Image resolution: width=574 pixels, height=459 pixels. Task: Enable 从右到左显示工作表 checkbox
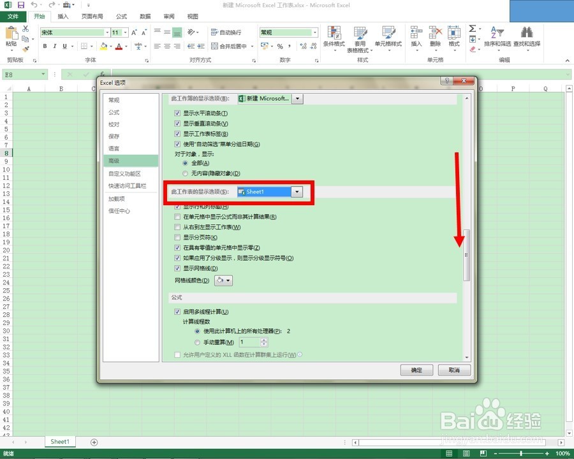(177, 228)
